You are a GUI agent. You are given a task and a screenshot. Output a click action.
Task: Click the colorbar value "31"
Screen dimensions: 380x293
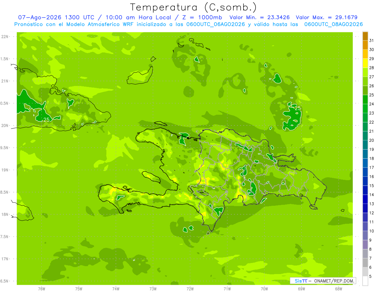pyautogui.click(x=372, y=40)
